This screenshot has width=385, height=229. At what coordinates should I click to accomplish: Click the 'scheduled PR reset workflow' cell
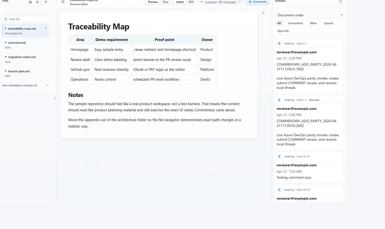pos(164,80)
